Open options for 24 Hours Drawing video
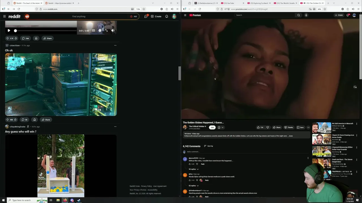The image size is (362, 203). click(357, 135)
